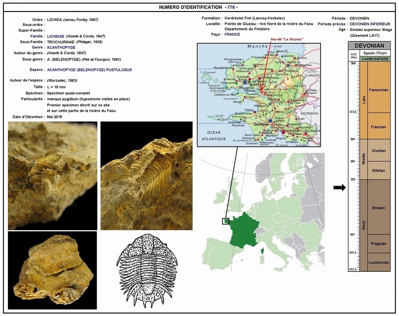The image size is (399, 316).
Task: Select the Emsian stage block
Action: point(379,207)
